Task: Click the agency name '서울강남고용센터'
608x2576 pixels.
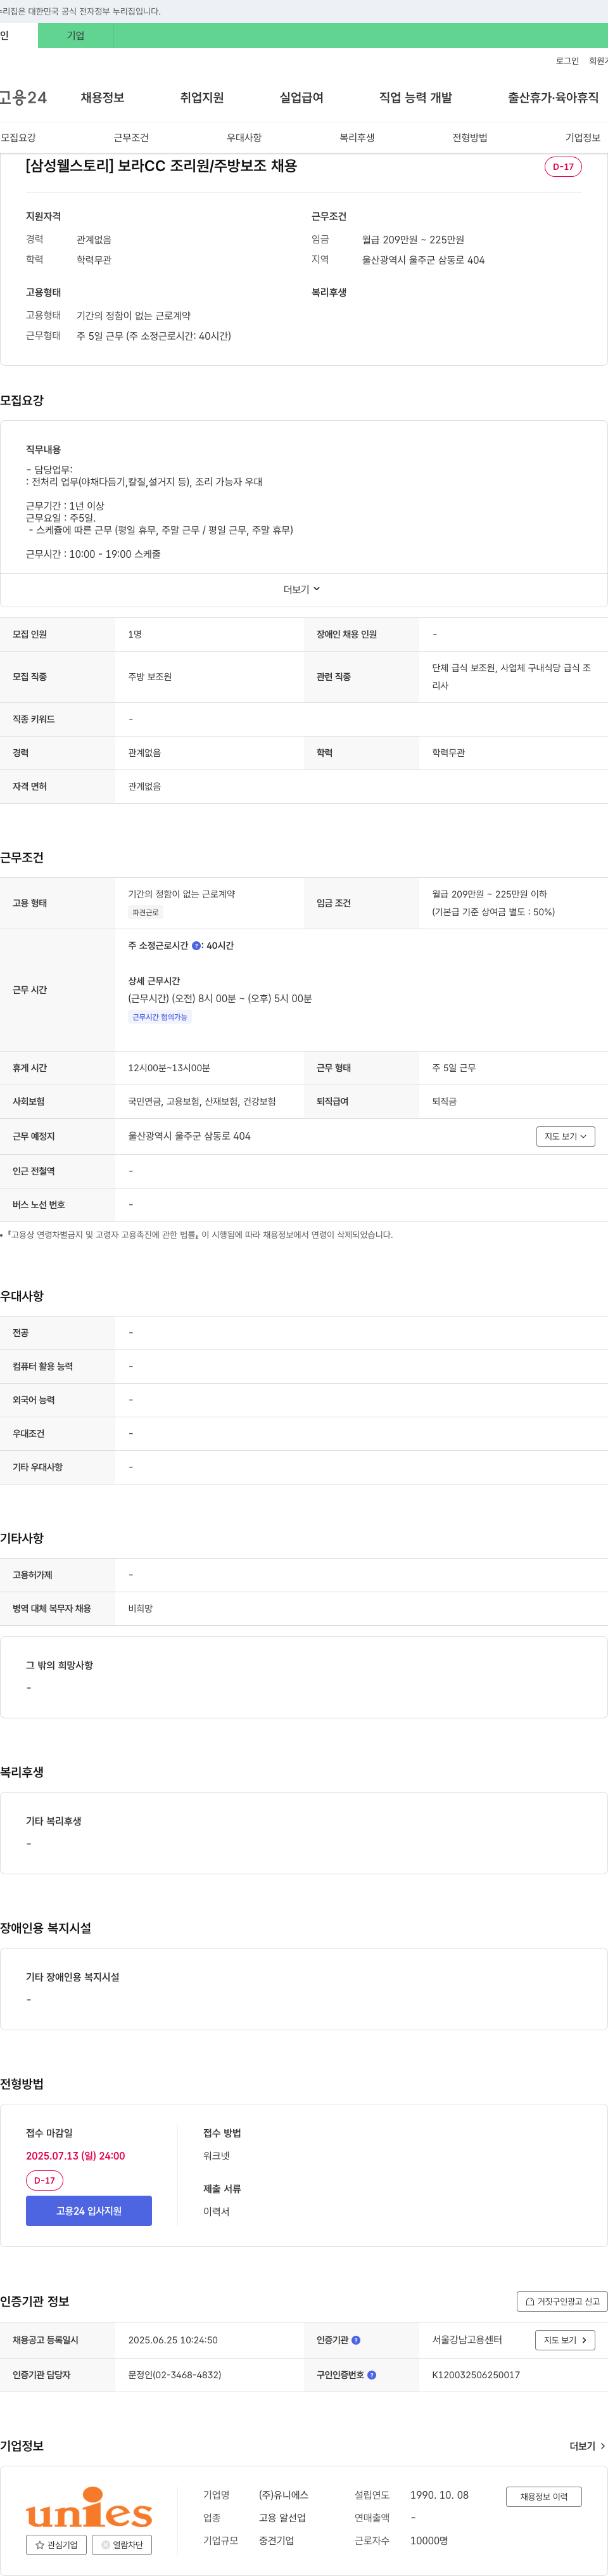Action: (467, 2340)
